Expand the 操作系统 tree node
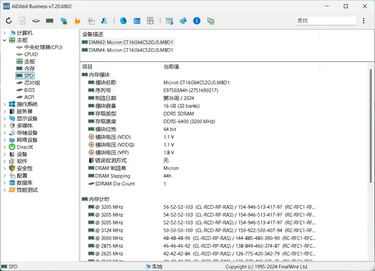 (5, 104)
